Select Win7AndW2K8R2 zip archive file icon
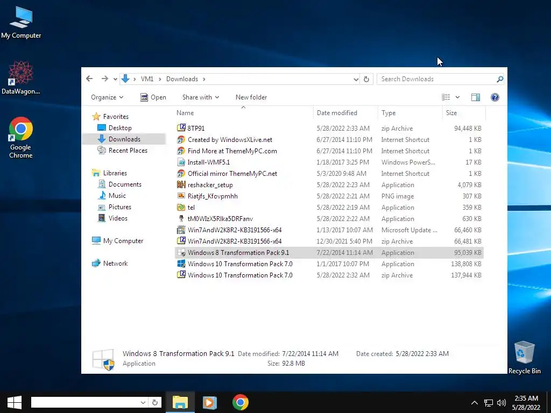Viewport: 551px width, 413px height. (181, 241)
